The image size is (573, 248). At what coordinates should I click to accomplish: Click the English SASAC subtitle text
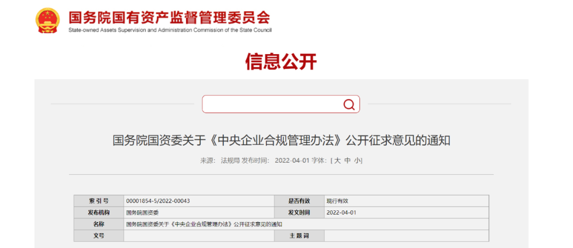coord(169,30)
